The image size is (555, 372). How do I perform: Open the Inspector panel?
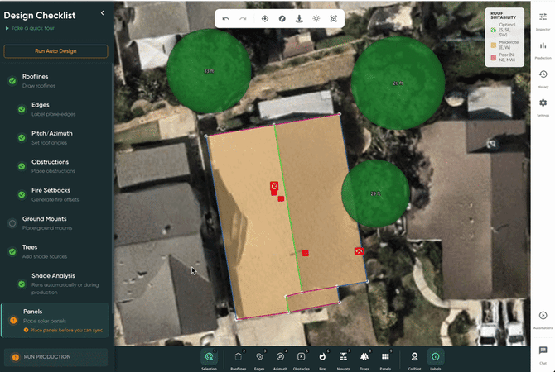543,20
